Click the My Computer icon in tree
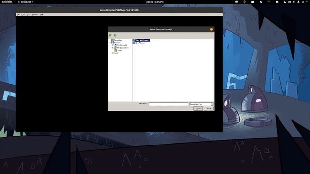This screenshot has width=310, height=174. click(116, 45)
